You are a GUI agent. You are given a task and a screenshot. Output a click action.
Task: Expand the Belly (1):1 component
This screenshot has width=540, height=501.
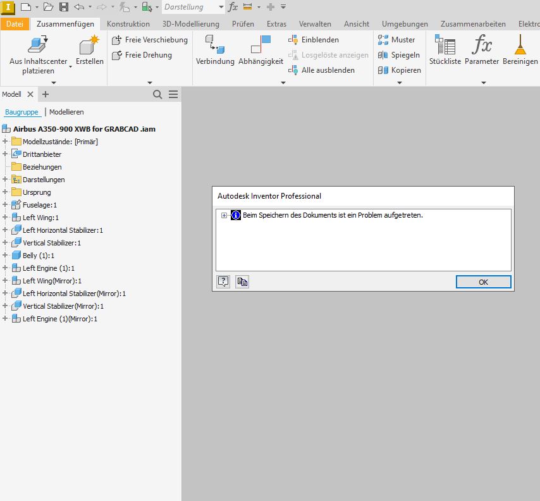5,256
